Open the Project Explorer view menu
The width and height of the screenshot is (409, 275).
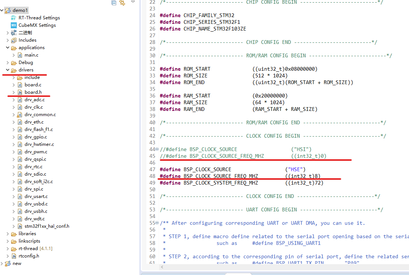pos(133,2)
